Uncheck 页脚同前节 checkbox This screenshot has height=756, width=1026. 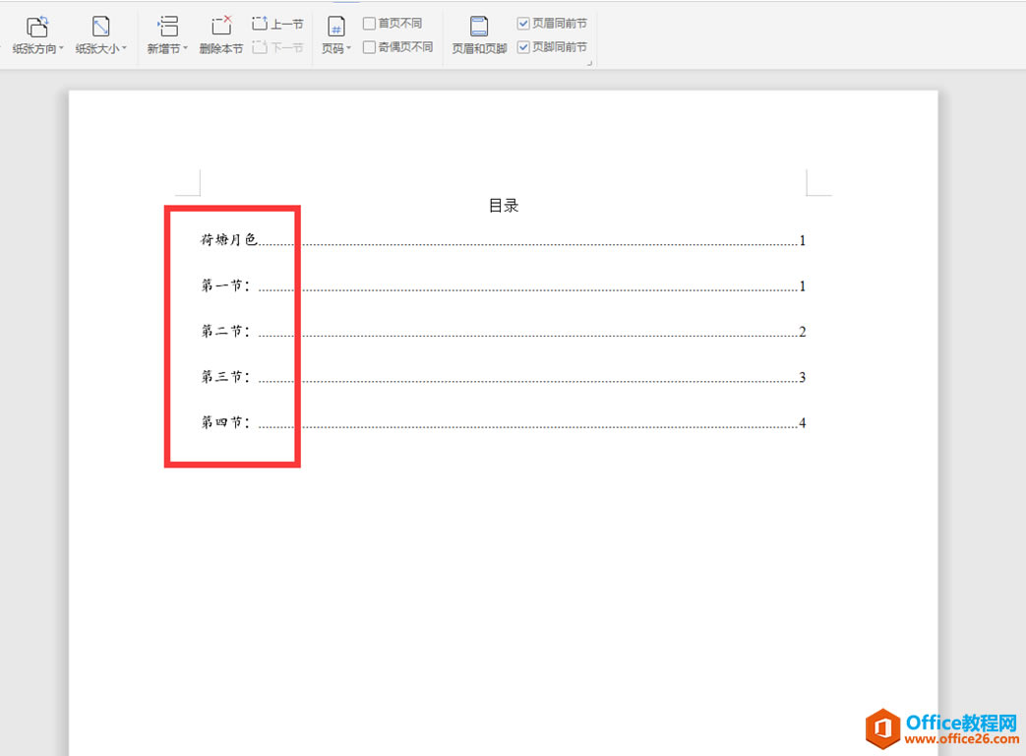pos(522,47)
